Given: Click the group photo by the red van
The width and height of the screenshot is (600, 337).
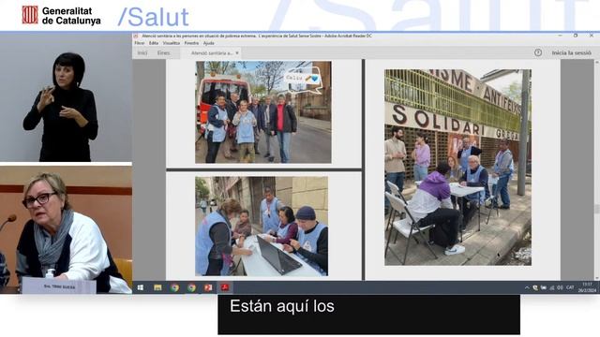Looking at the screenshot, I should click(263, 112).
